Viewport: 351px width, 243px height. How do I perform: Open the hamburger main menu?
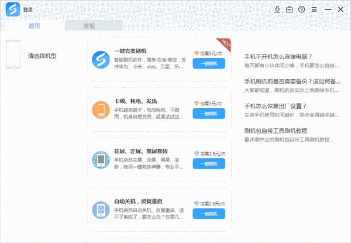click(314, 9)
